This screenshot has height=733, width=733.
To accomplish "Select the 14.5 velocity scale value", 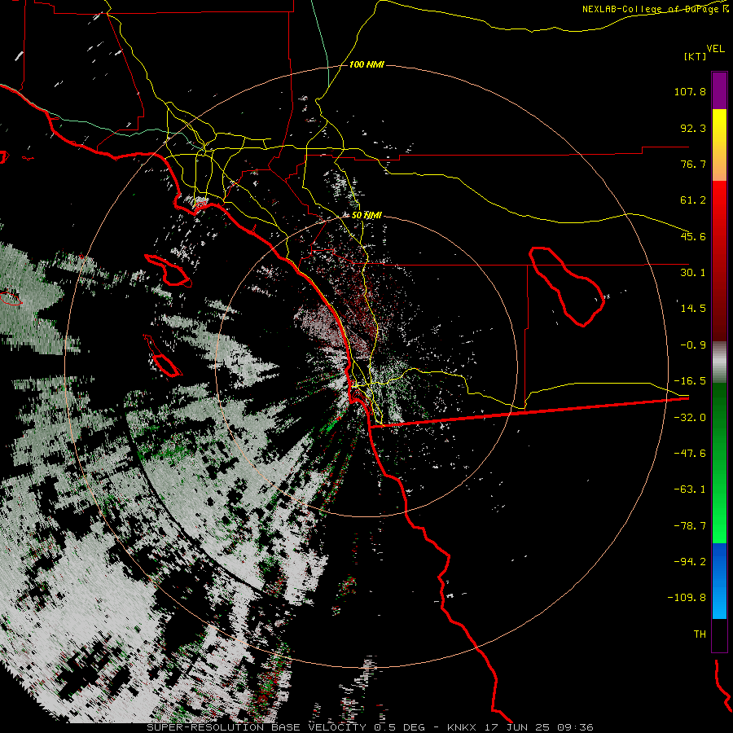I will pos(693,309).
